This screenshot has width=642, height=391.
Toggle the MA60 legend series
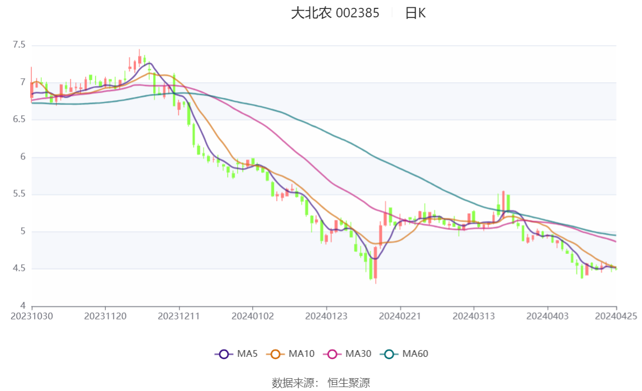404,354
